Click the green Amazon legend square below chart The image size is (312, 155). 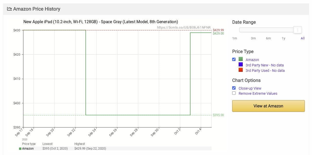[20, 149]
